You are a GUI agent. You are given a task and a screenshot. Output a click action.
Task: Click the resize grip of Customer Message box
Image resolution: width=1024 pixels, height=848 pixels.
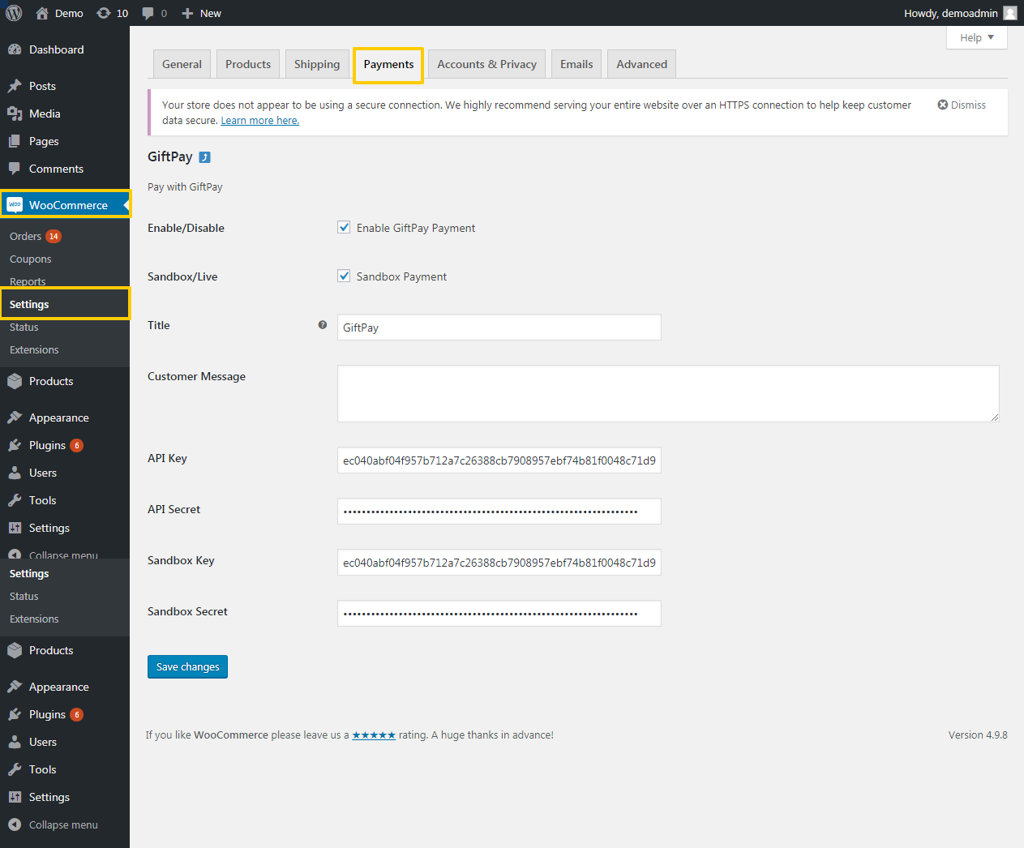point(995,418)
